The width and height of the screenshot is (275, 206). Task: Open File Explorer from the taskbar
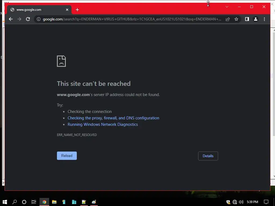point(54,202)
